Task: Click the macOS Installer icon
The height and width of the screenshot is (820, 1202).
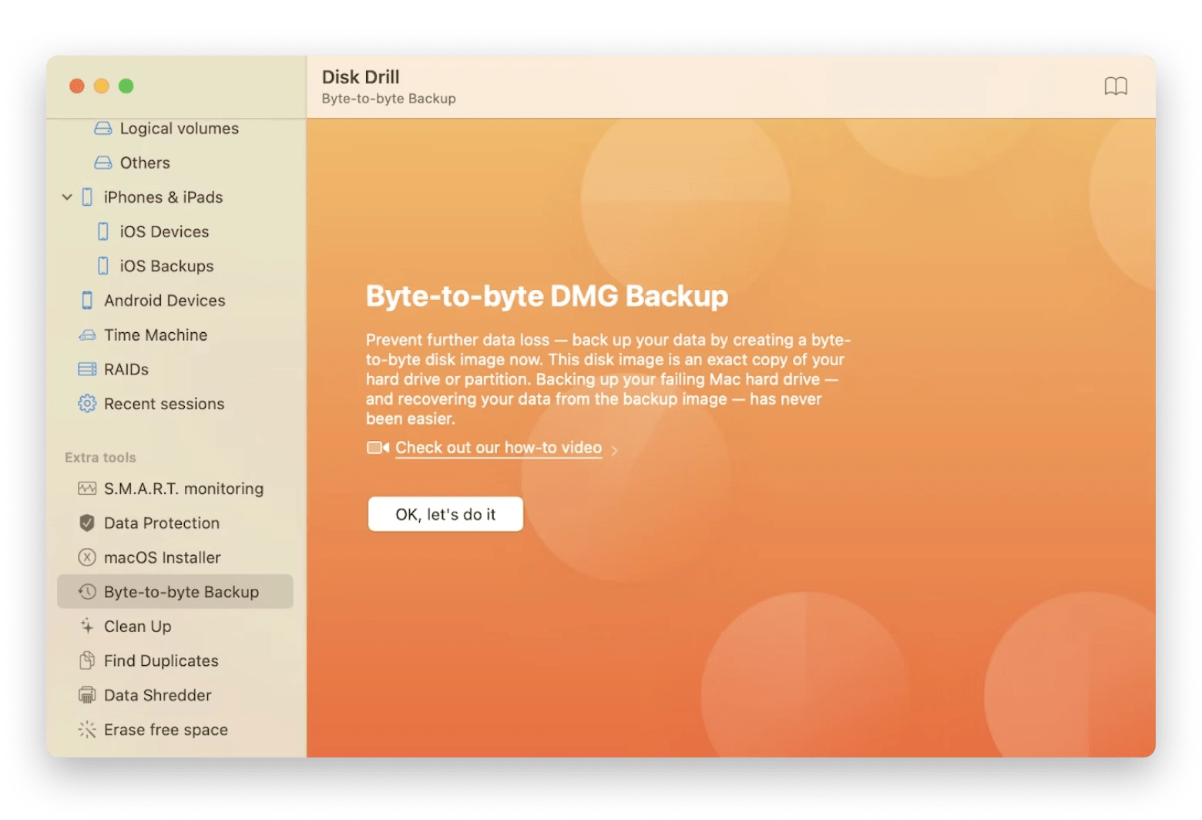Action: [86, 557]
